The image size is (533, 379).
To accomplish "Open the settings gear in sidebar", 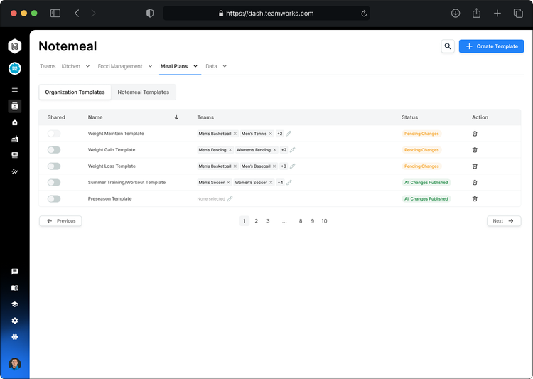I will pyautogui.click(x=15, y=321).
